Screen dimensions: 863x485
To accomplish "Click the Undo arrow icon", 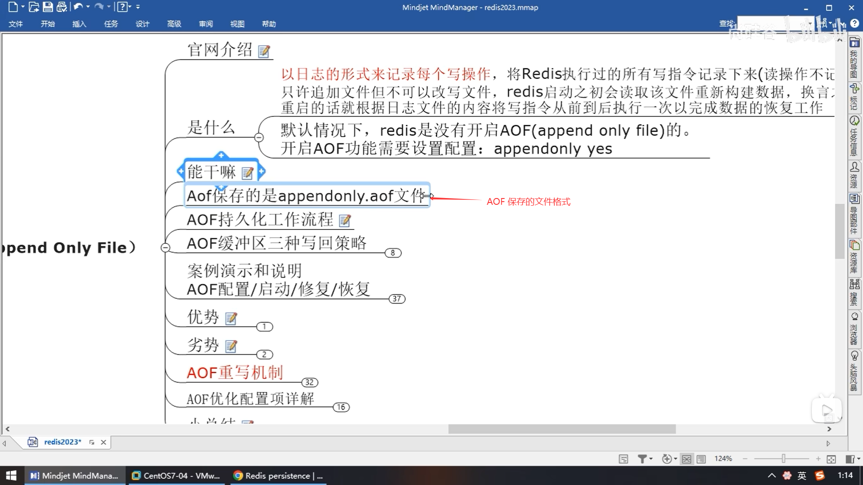I will pyautogui.click(x=78, y=7).
